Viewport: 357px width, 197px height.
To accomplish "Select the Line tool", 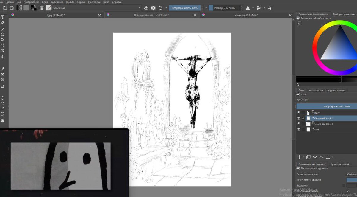I will [3, 29].
